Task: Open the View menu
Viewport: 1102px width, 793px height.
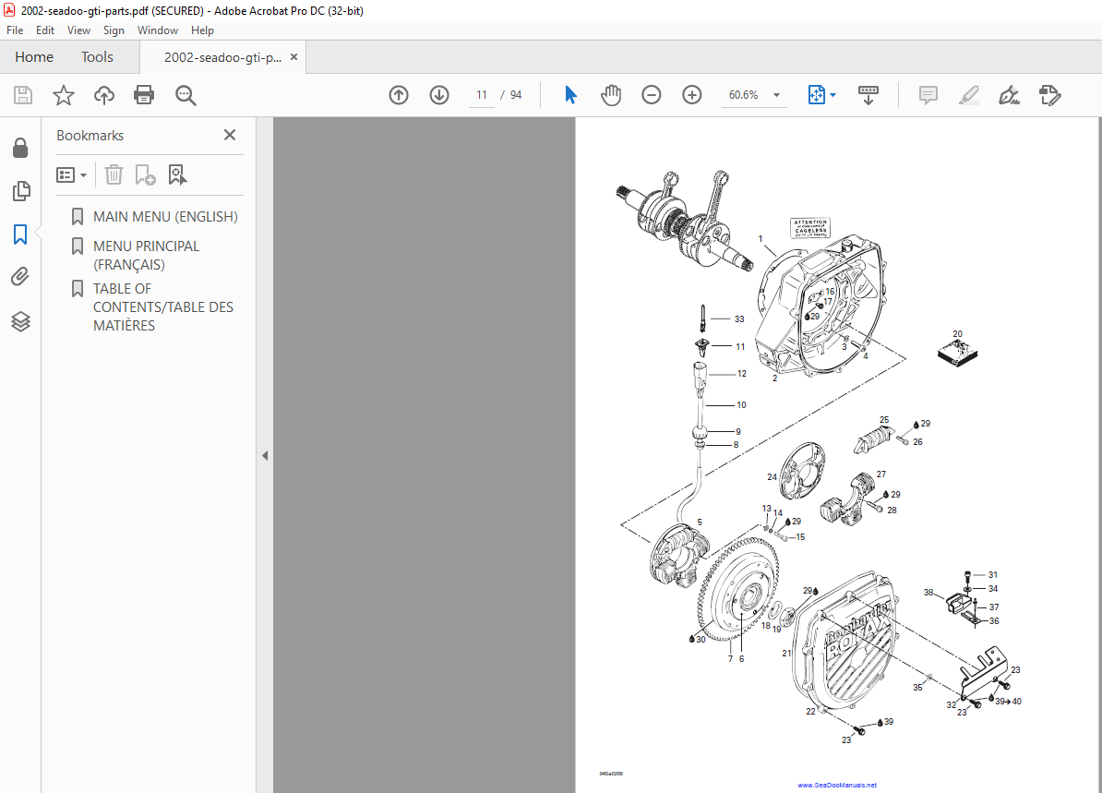Action: click(x=78, y=30)
